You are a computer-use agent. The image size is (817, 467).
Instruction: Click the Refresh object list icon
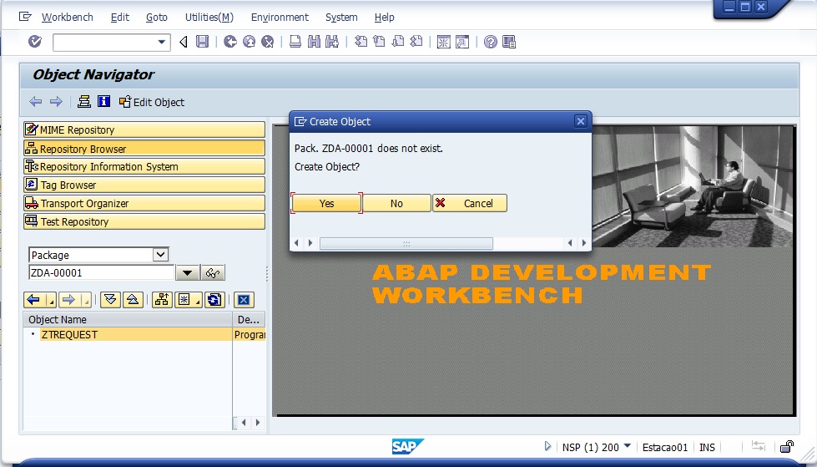click(214, 300)
